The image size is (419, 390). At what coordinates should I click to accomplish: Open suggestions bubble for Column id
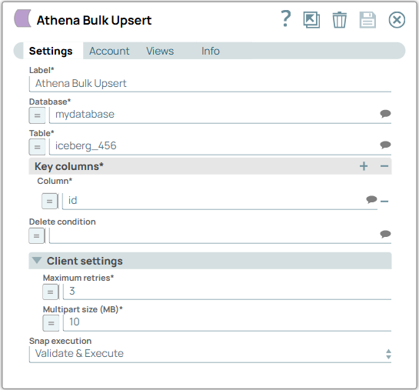pos(371,199)
